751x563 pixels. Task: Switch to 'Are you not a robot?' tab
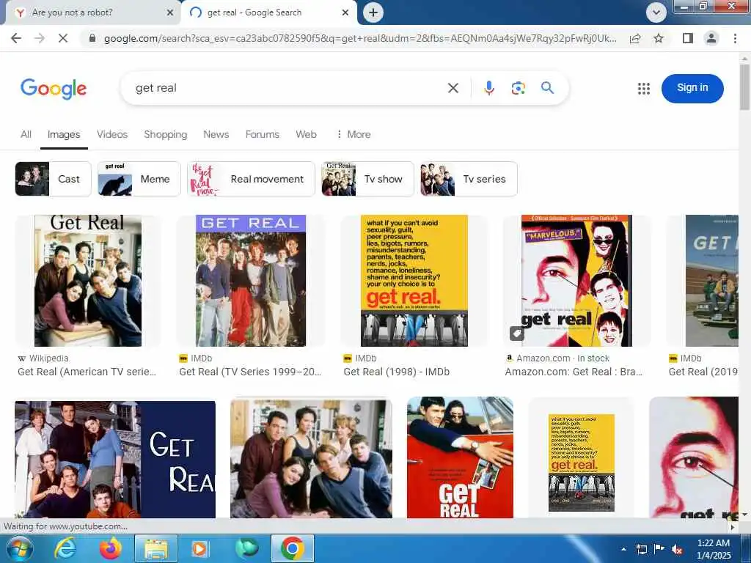[91, 12]
